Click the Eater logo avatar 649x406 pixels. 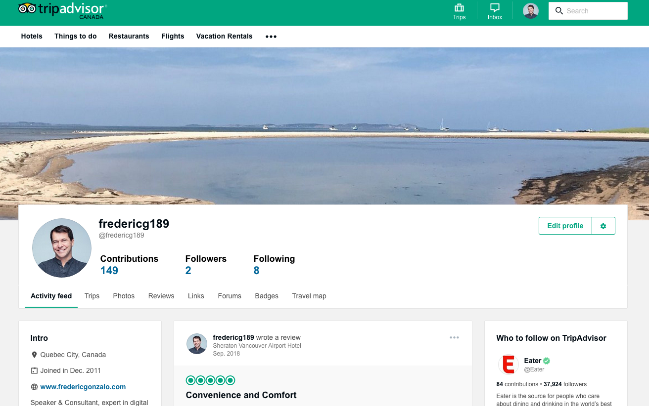(508, 365)
